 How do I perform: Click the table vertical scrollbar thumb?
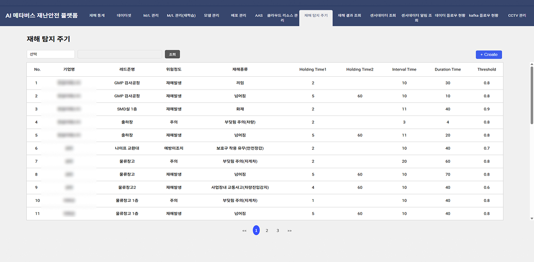532,95
